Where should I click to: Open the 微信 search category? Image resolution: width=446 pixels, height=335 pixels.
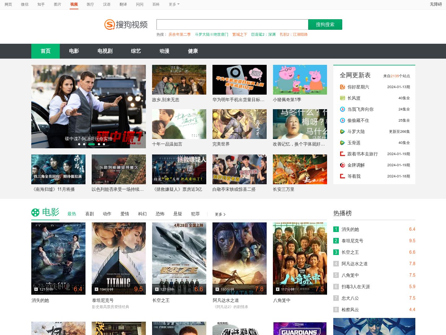tap(25, 4)
